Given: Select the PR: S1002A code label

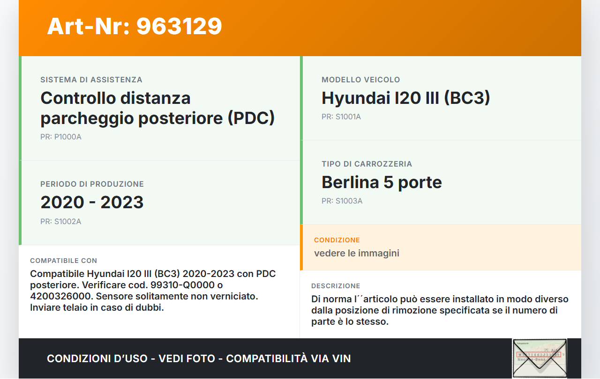Looking at the screenshot, I should point(61,221).
